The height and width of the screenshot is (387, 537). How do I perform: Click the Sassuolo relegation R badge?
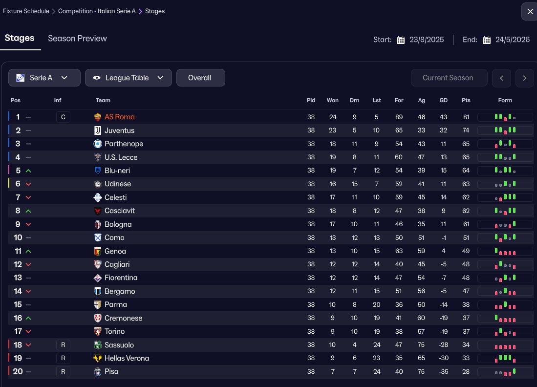[x=63, y=345]
